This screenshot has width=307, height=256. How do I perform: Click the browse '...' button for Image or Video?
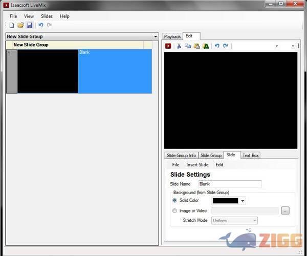click(285, 210)
